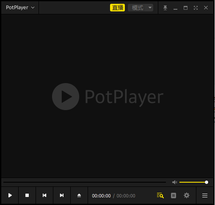Expand the 模式 dropdown arrow
Viewport: 215px width, 205px height.
pyautogui.click(x=150, y=8)
